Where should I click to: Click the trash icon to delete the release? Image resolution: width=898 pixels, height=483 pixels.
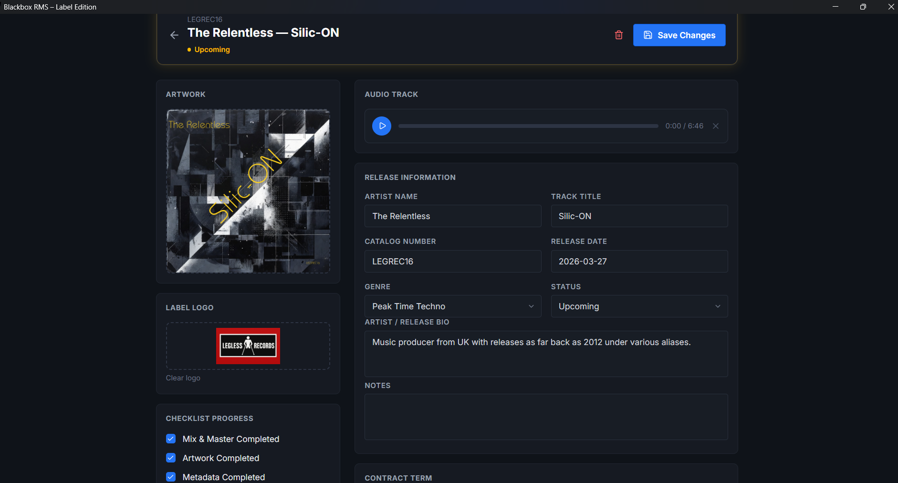click(x=618, y=35)
